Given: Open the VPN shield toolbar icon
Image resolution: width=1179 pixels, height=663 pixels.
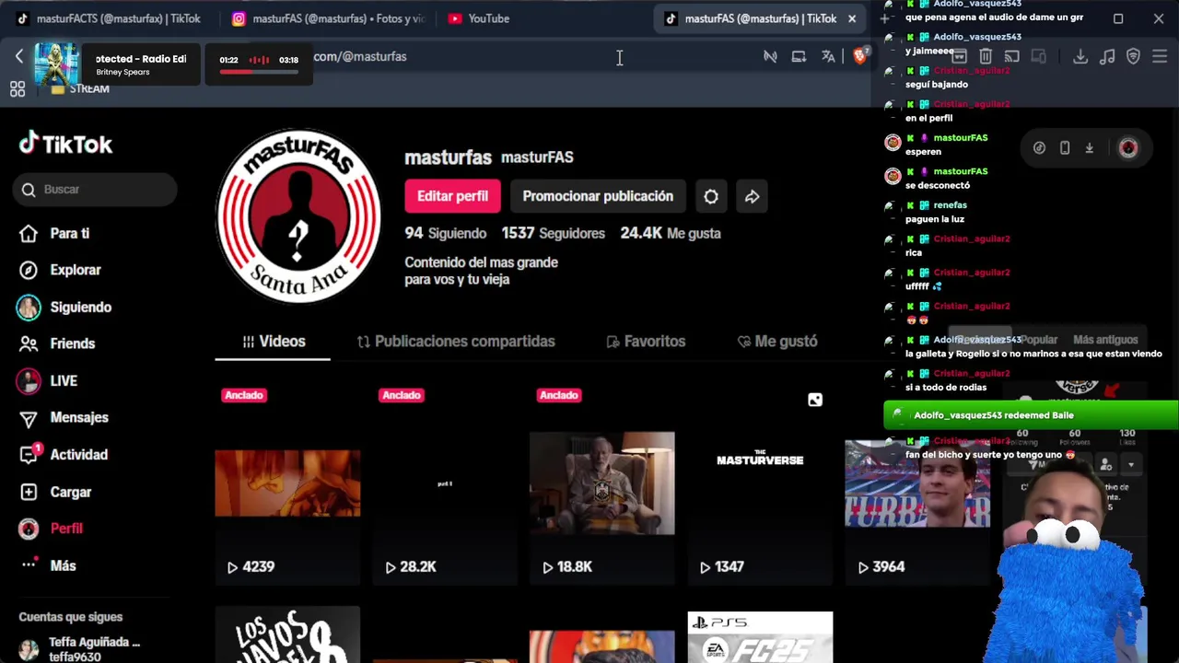Looking at the screenshot, I should click(1134, 56).
